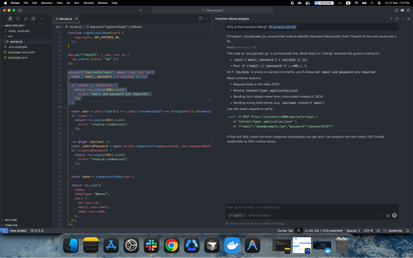This screenshot has height=258, width=413.
Task: Split the editor with the split icon
Action: point(200,19)
